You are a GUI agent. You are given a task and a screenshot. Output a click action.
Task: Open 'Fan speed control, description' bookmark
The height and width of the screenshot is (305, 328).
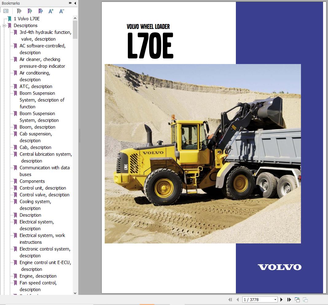(x=38, y=286)
